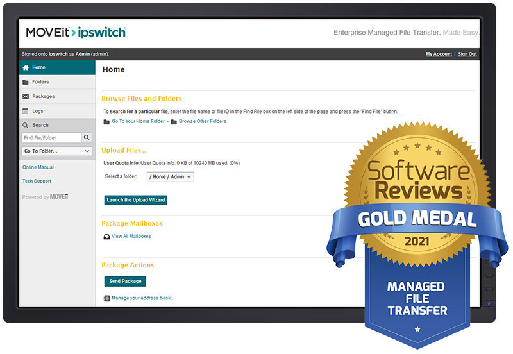Click the Home icon in sidebar

click(26, 67)
